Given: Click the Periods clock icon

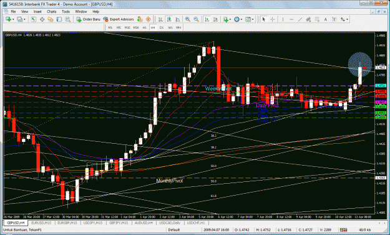Looking at the screenshot, I should 236,19.
